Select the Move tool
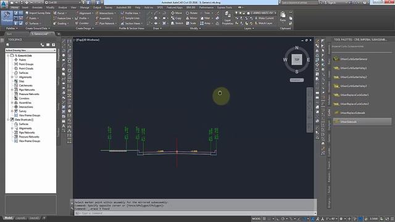The image size is (395, 222). click(x=177, y=13)
